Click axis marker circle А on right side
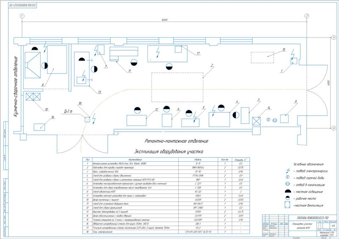Image resolution: width=339 pixels, height=239 pixels. (334, 38)
